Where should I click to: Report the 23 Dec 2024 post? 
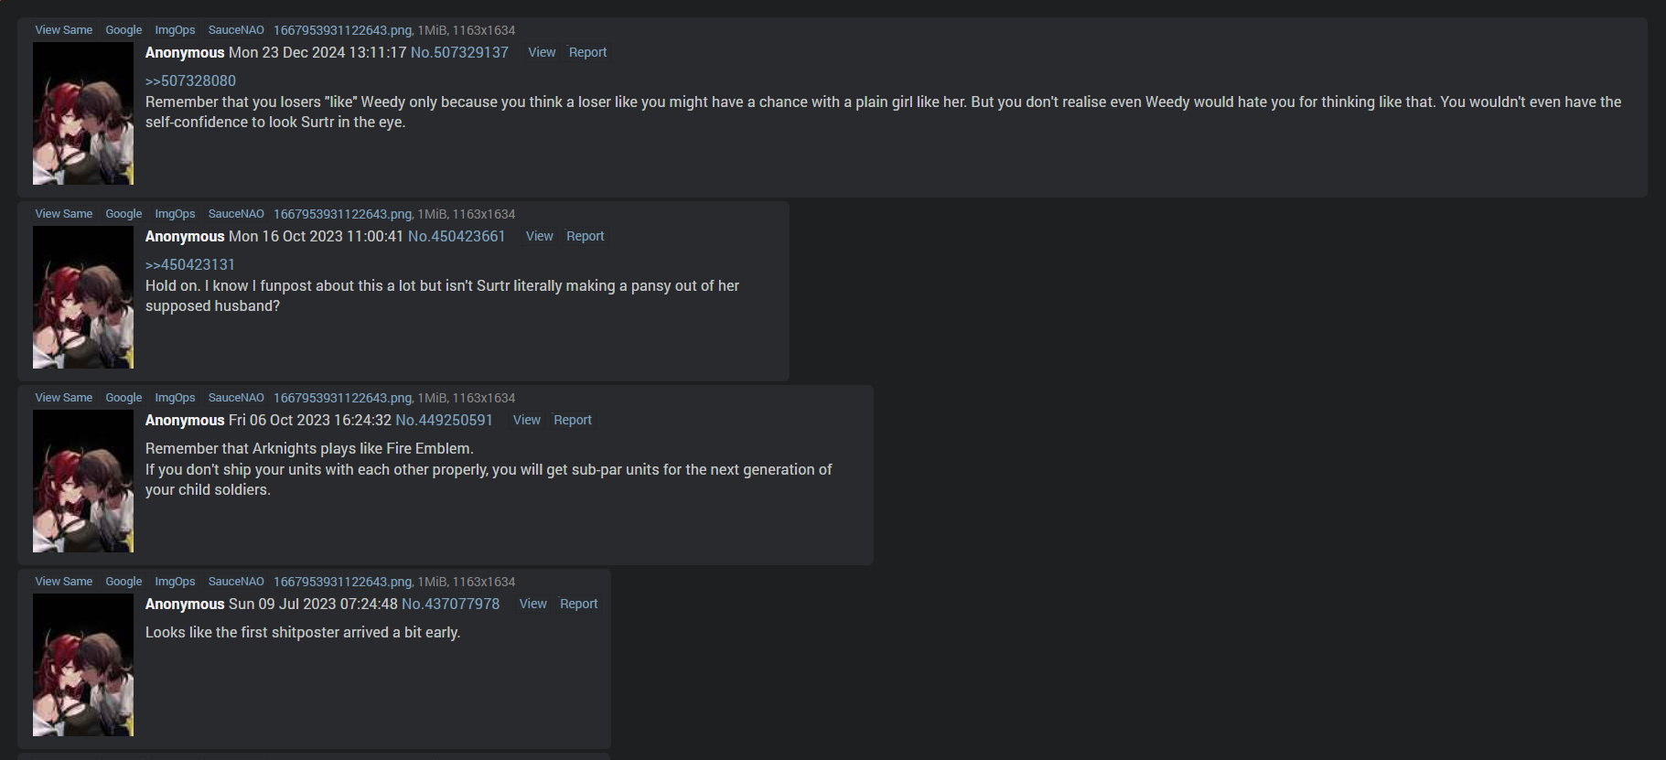pos(587,52)
